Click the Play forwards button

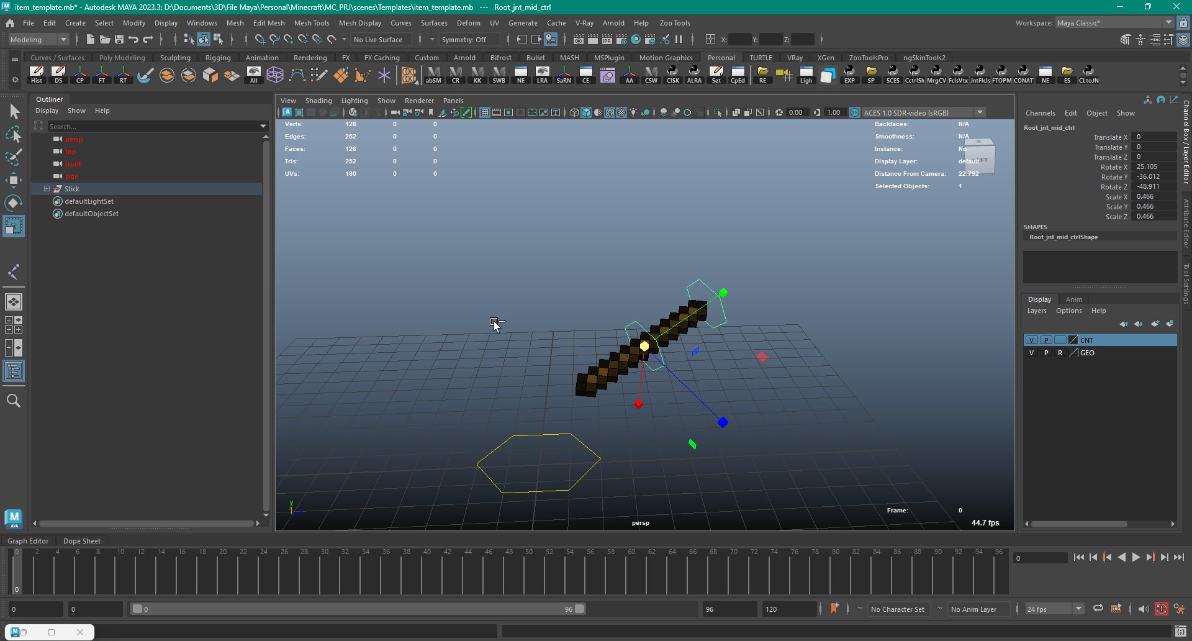(1136, 557)
